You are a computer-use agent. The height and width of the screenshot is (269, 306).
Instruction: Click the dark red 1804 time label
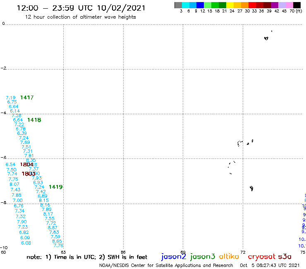coord(27,164)
